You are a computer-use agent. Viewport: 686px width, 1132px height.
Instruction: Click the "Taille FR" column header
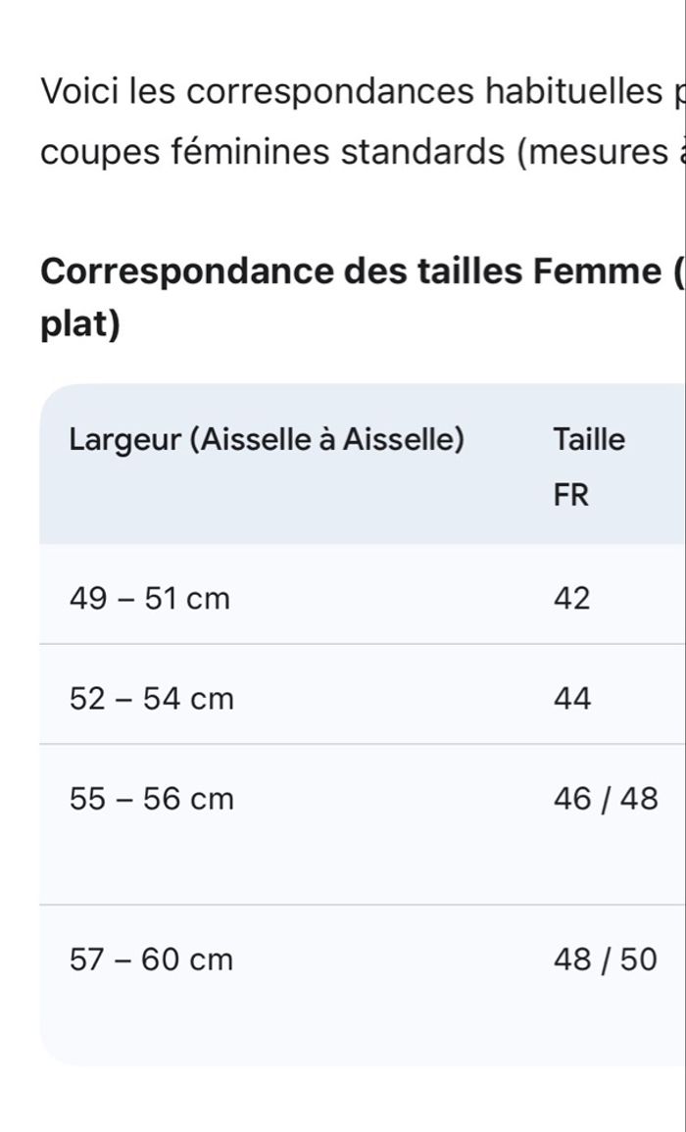coord(588,467)
